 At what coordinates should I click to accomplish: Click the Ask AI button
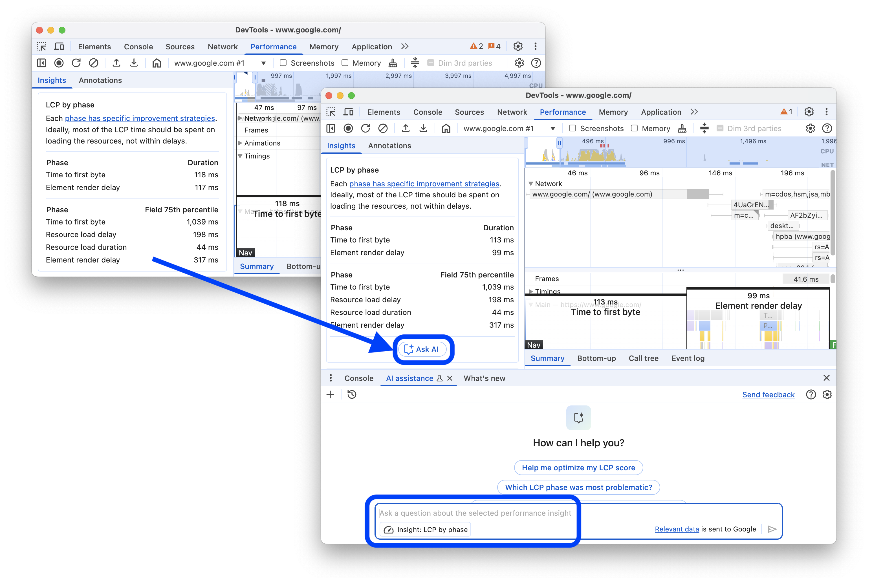[x=423, y=349]
